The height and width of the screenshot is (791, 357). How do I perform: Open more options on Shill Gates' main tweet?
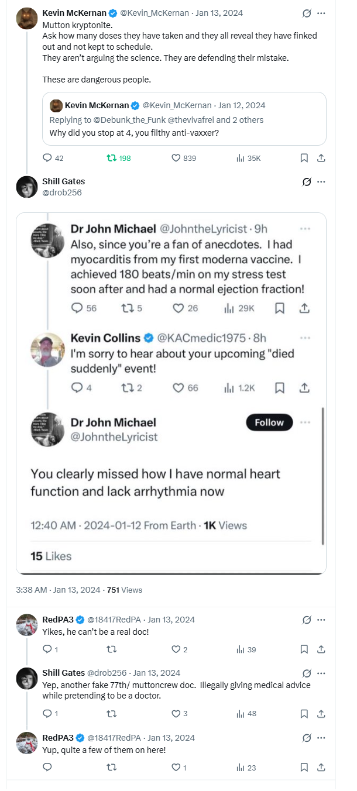tap(321, 181)
